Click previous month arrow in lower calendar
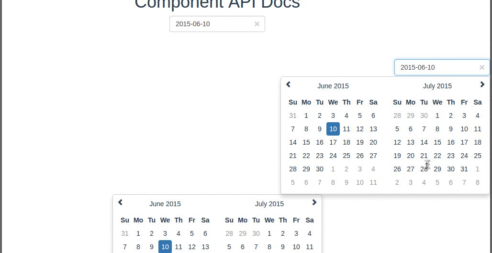This screenshot has height=253, width=492. point(120,202)
